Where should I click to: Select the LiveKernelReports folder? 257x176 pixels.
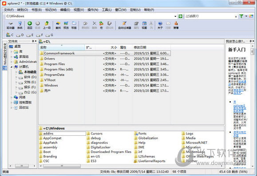150,161
